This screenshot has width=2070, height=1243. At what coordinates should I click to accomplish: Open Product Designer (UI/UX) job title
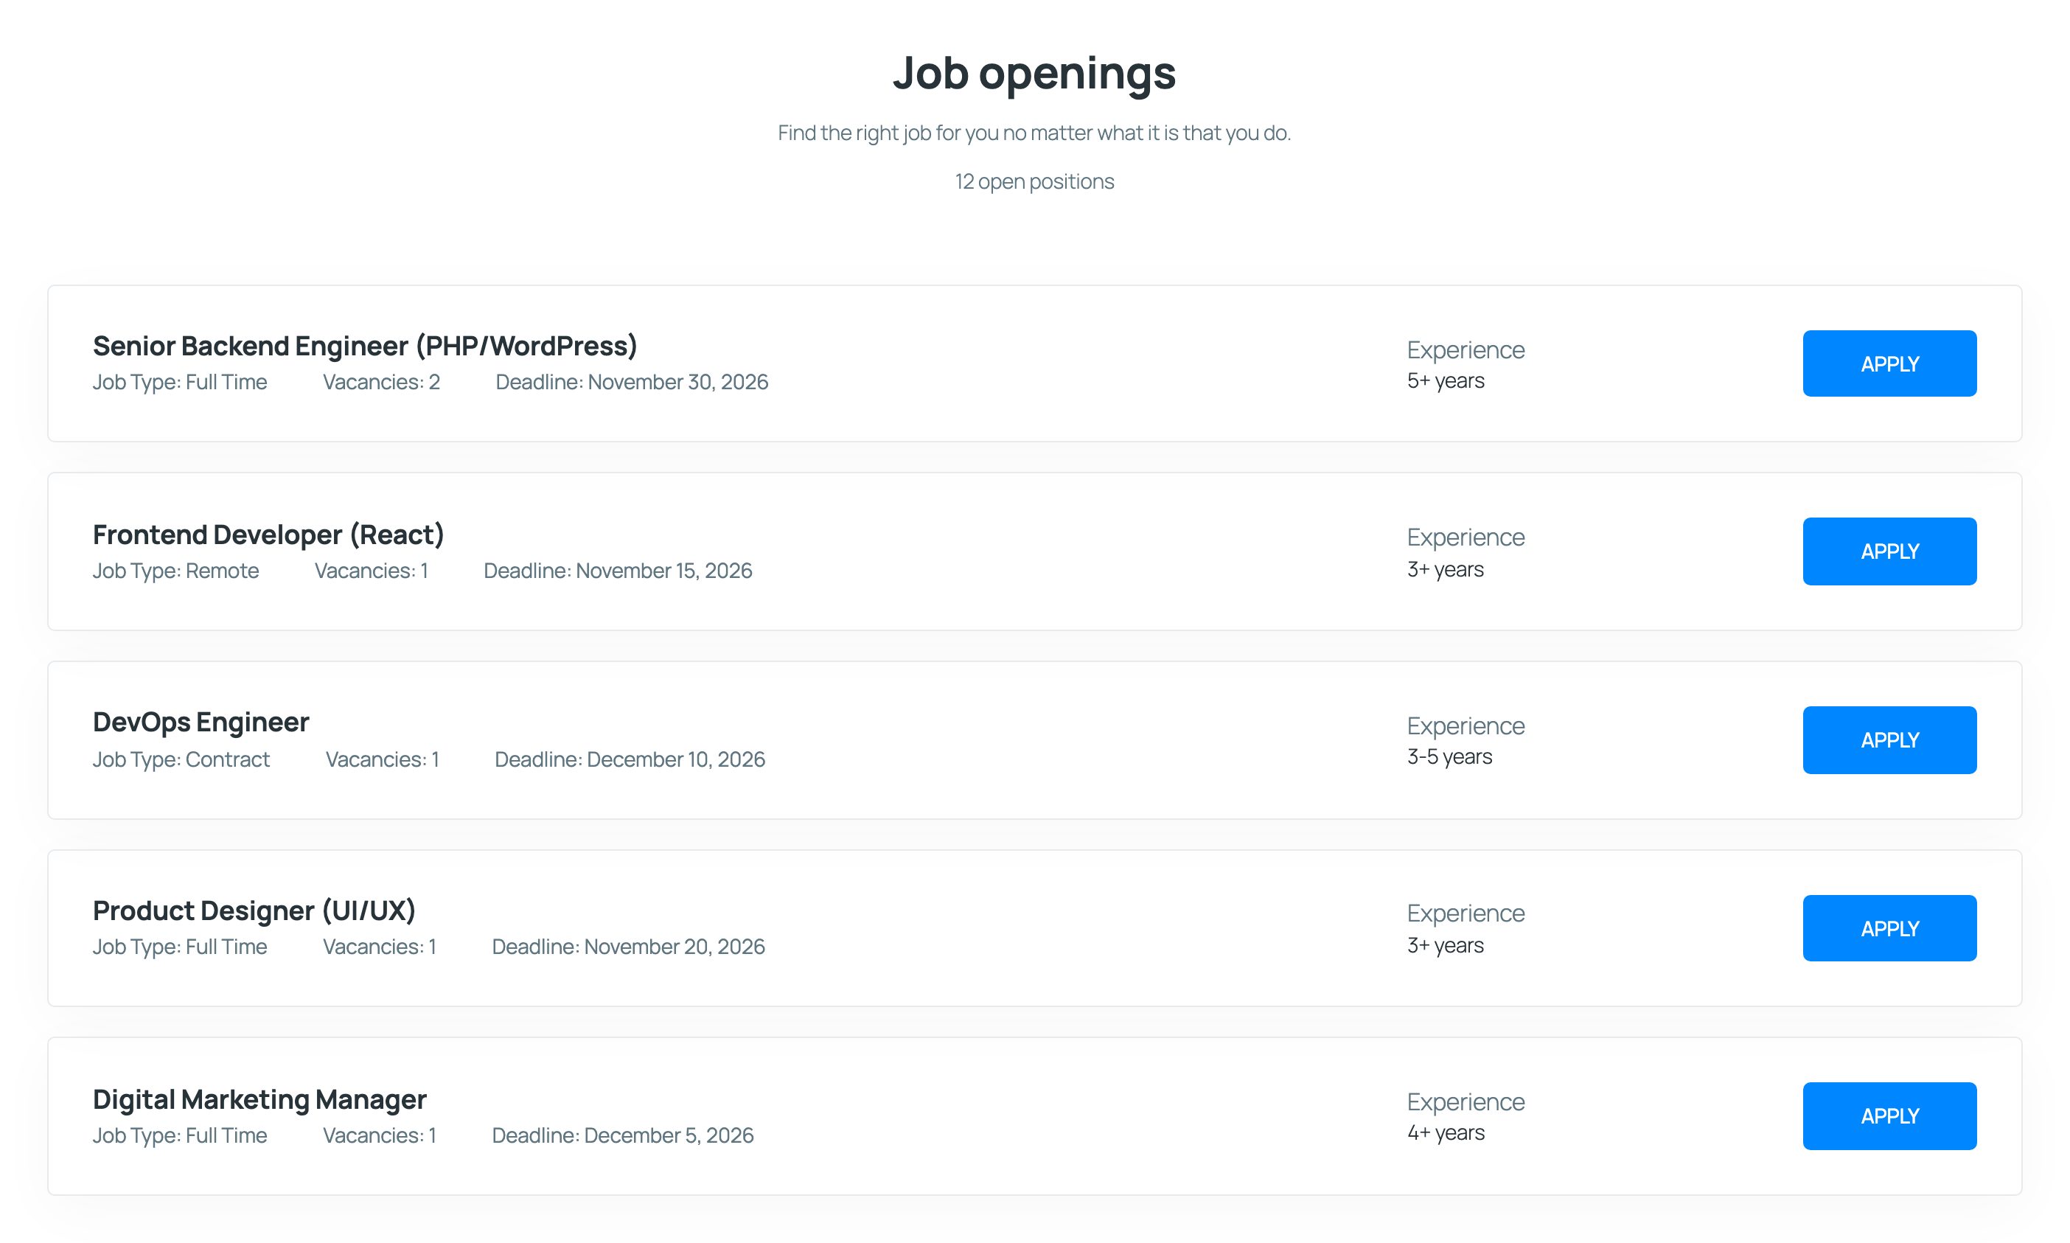click(254, 911)
